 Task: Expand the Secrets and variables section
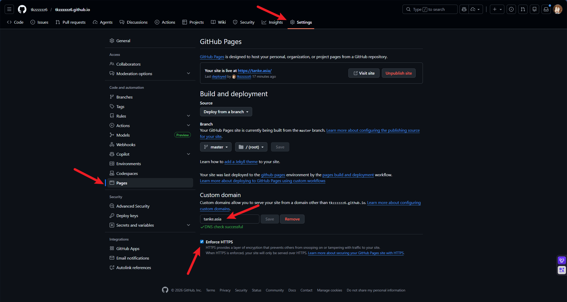pos(135,225)
